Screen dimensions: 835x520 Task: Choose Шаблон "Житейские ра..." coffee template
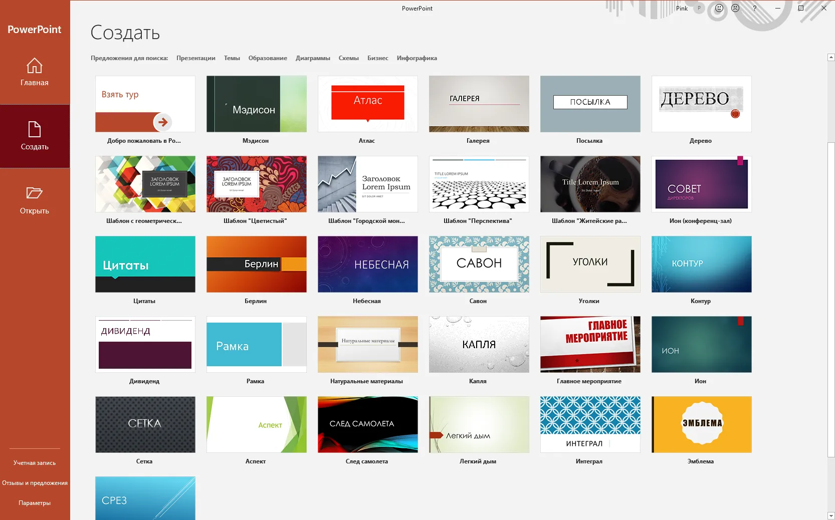[x=590, y=184]
